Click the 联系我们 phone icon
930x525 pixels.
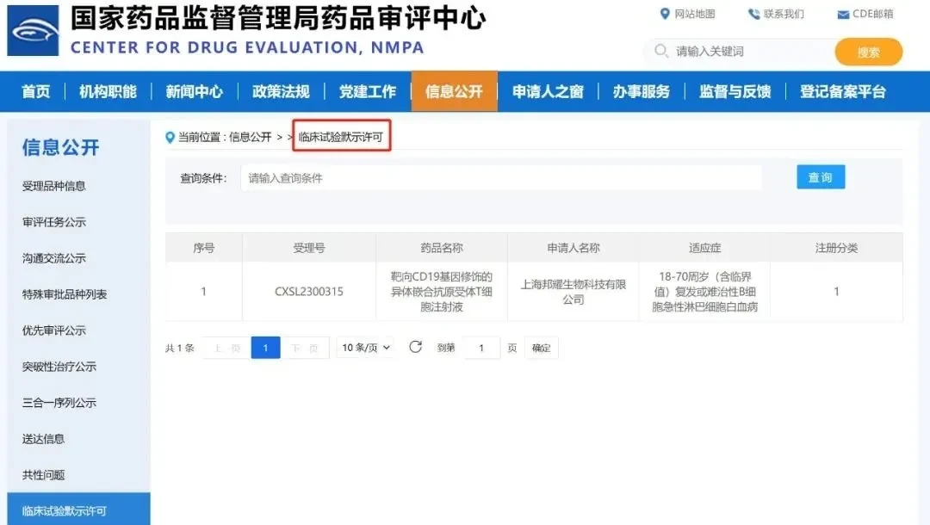pyautogui.click(x=753, y=14)
